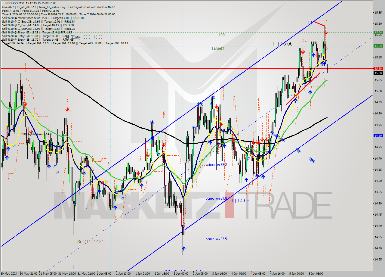Image resolution: width=385 pixels, height=277 pixels.
Task: Click the '1 Jun 21:00' time axis label
Action: click(143, 274)
